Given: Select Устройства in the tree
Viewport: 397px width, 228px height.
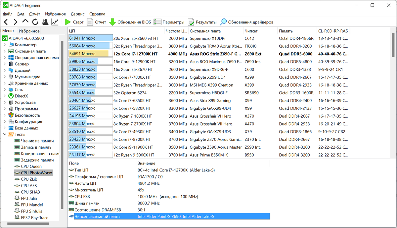Looking at the screenshot, I should (x=22, y=102).
